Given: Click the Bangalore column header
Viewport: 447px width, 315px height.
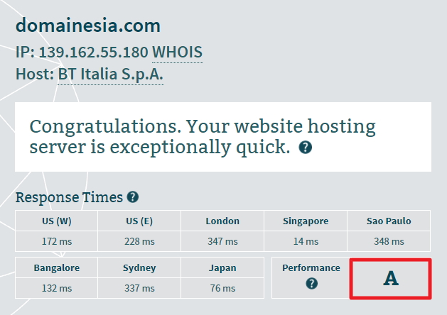Looking at the screenshot, I should [x=56, y=267].
